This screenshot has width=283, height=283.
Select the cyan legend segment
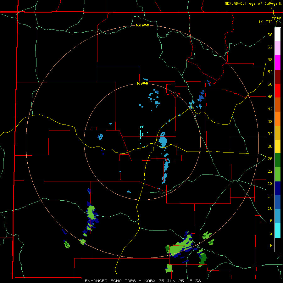coord(278,230)
